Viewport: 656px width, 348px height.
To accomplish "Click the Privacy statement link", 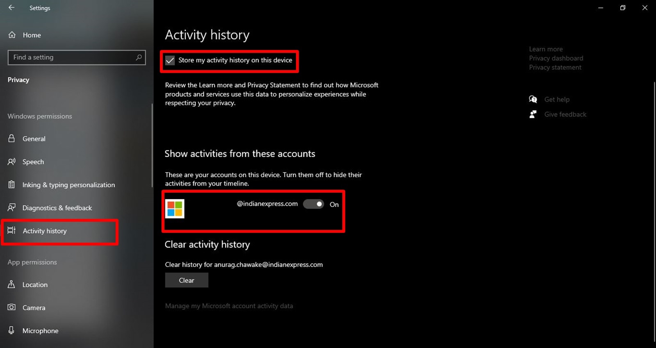I will [555, 67].
